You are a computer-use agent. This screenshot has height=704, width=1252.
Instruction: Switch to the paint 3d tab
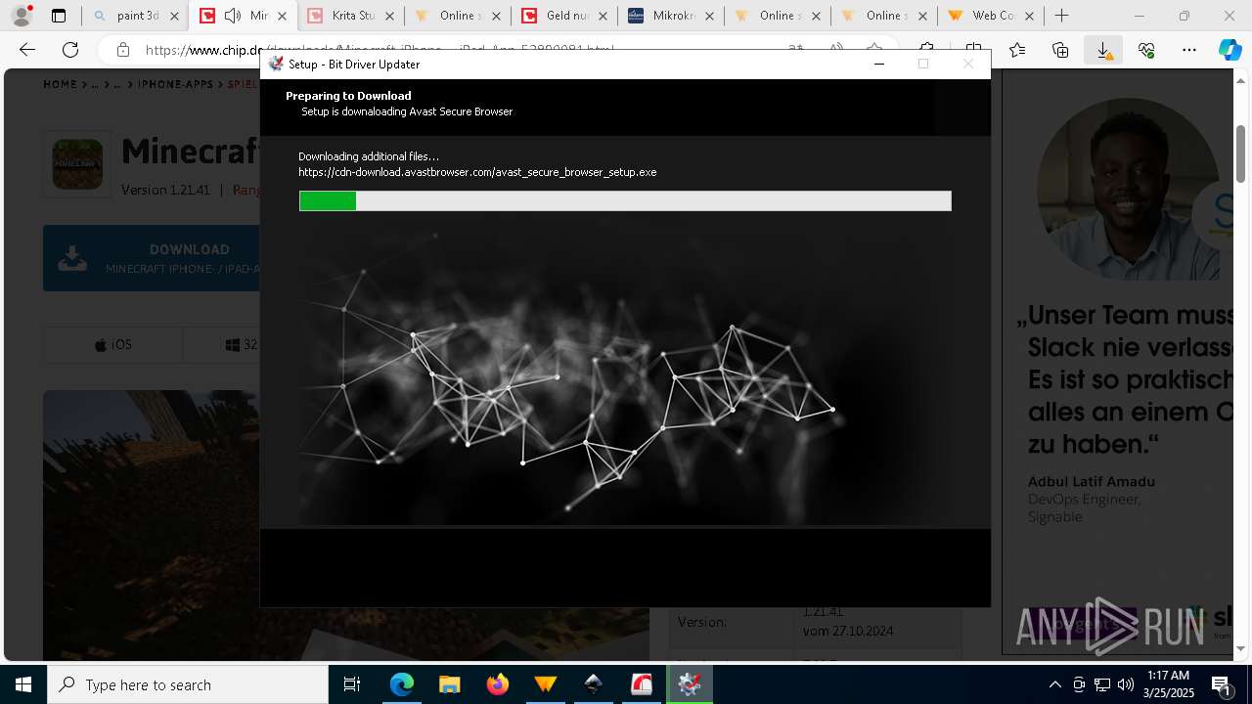point(137,16)
